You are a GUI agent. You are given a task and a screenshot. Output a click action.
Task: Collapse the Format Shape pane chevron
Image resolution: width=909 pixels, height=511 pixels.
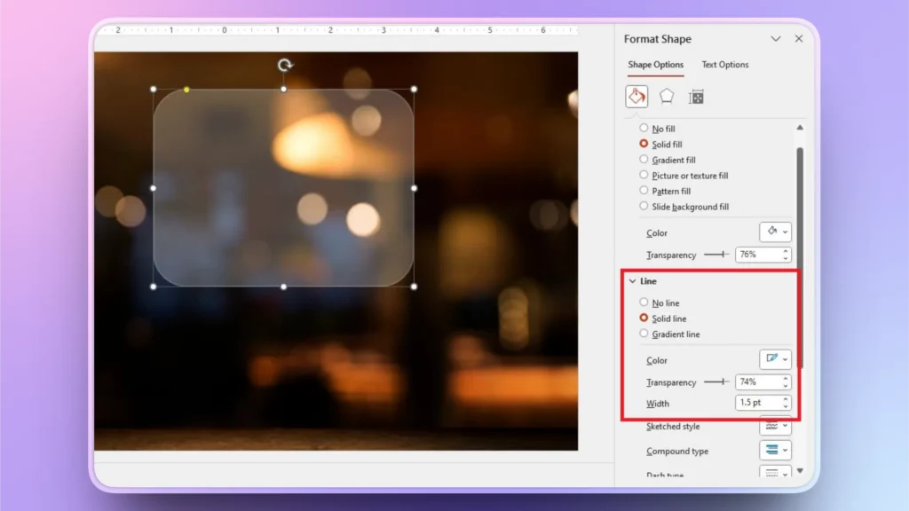[777, 39]
